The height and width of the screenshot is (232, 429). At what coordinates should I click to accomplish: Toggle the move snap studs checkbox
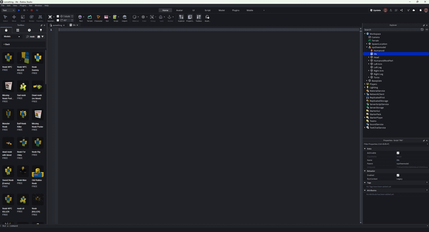coord(58,16)
